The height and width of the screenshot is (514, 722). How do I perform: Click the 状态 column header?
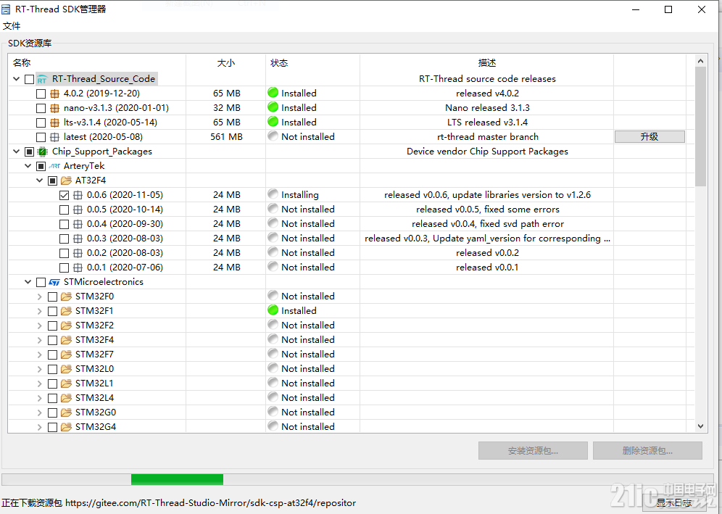coord(312,62)
